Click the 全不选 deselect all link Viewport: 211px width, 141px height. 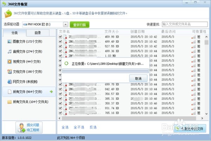(79, 127)
